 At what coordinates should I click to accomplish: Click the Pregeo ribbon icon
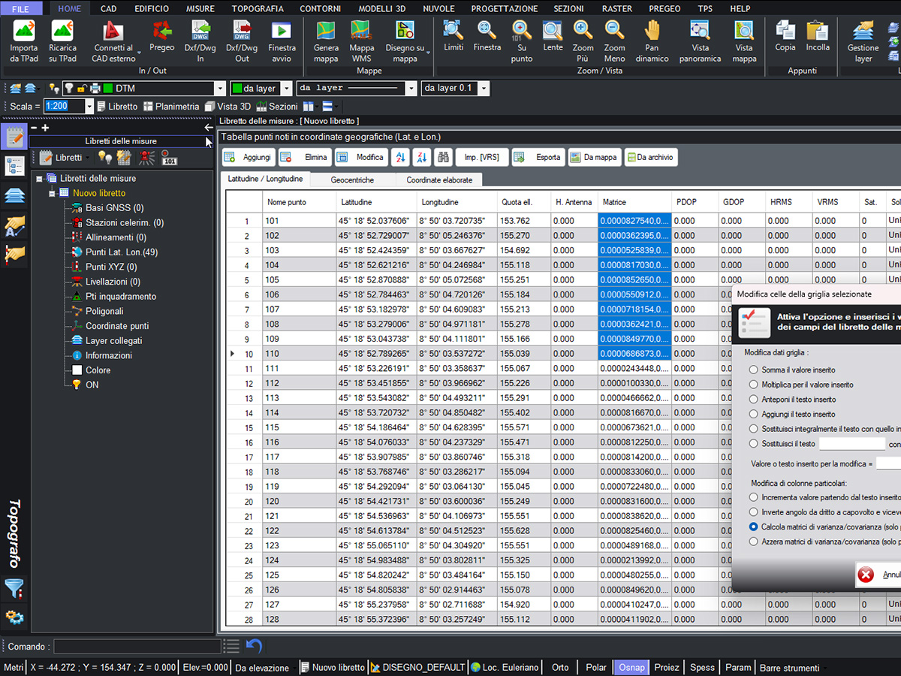pyautogui.click(x=161, y=36)
